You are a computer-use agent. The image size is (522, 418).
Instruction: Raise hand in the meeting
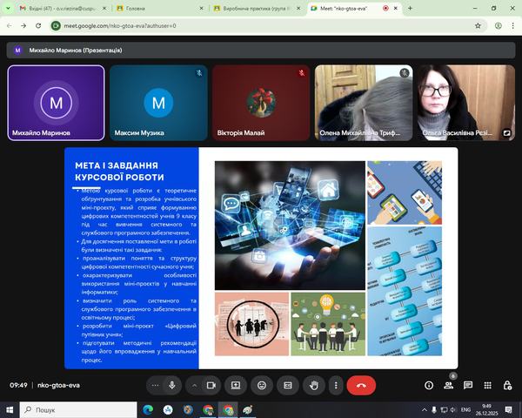(x=314, y=385)
